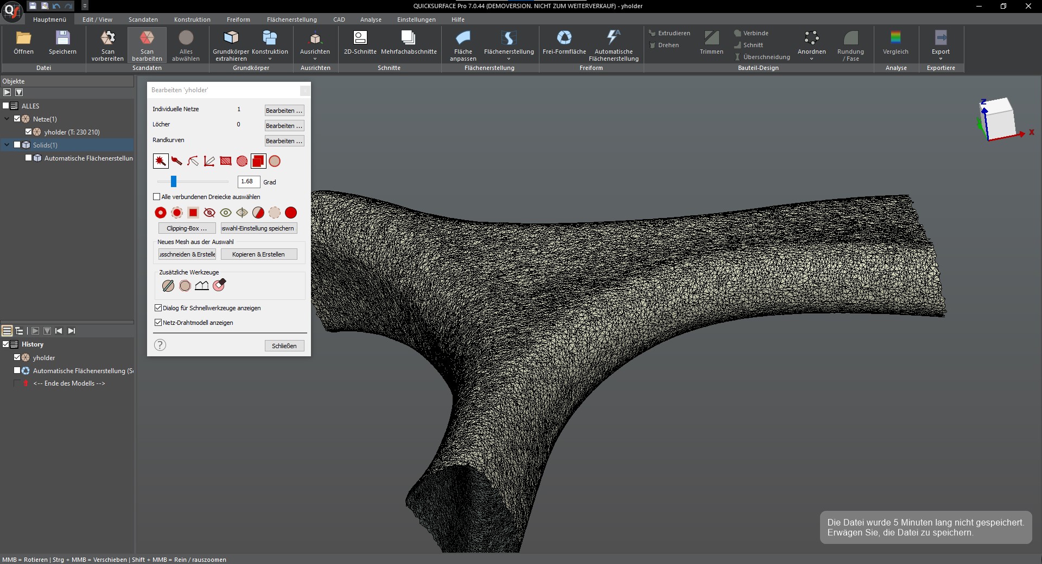This screenshot has width=1042, height=564.
Task: Open the Export dropdown arrow
Action: point(941,59)
